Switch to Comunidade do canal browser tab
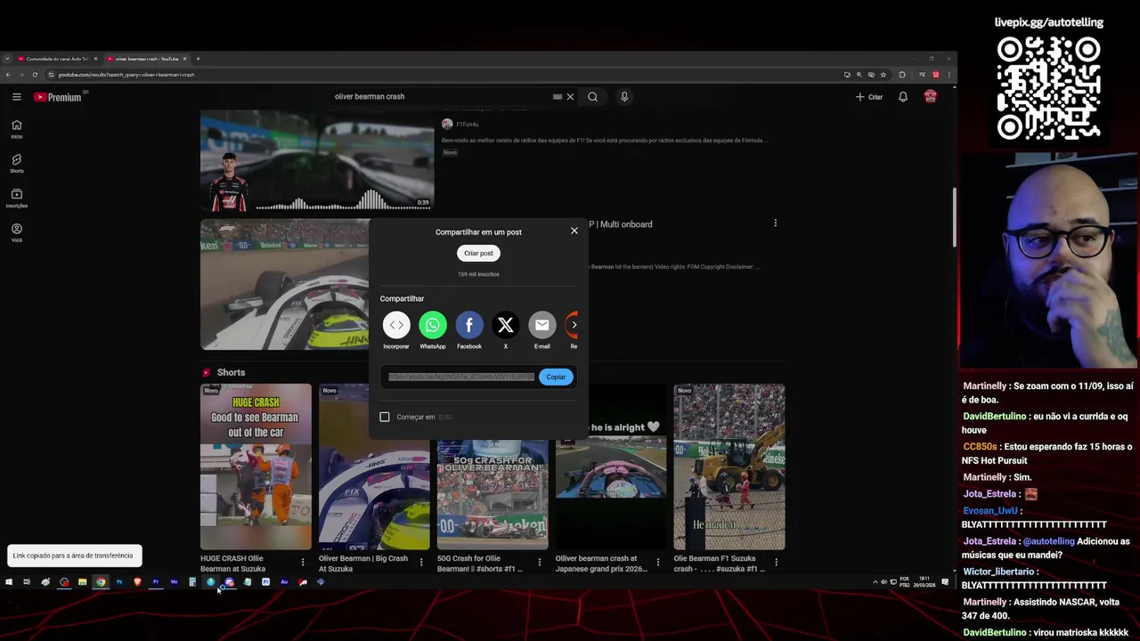The image size is (1140, 641). point(56,59)
